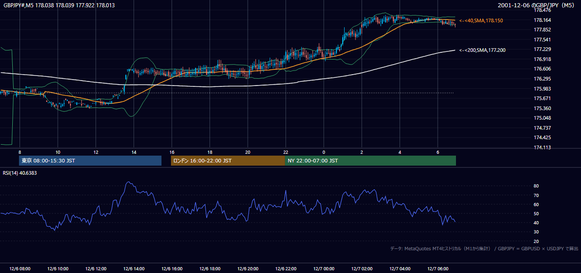Click the London 16:00-22:00 JST session bar

click(228, 161)
